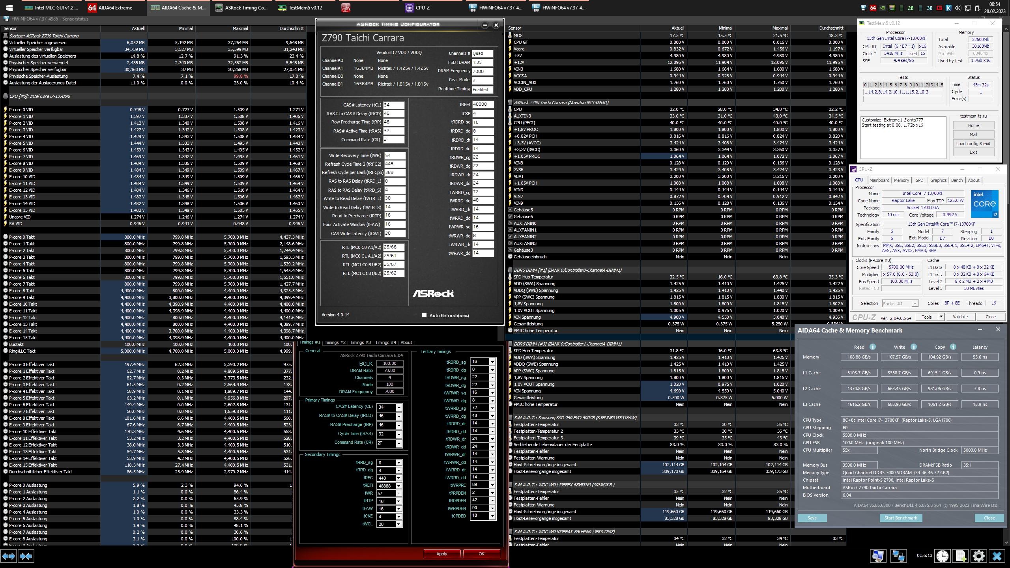This screenshot has height=568, width=1010.
Task: Open HWiNFO settings gear icon
Action: click(x=978, y=556)
